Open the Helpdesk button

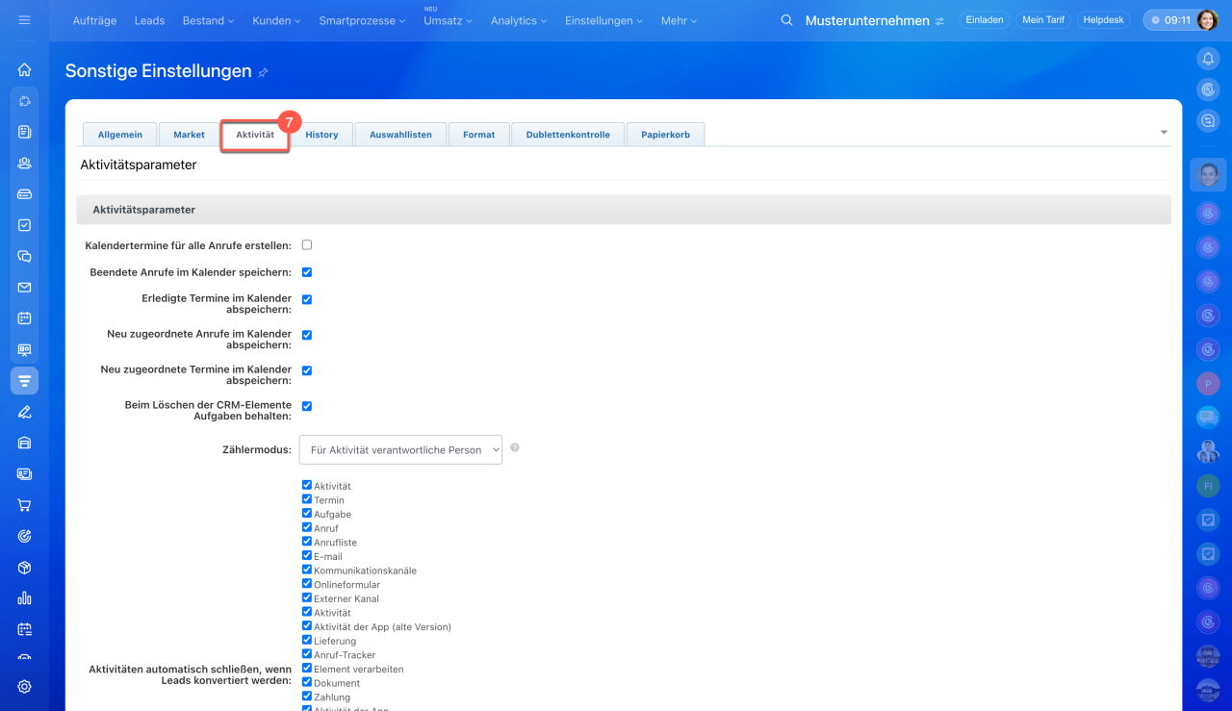point(1103,20)
